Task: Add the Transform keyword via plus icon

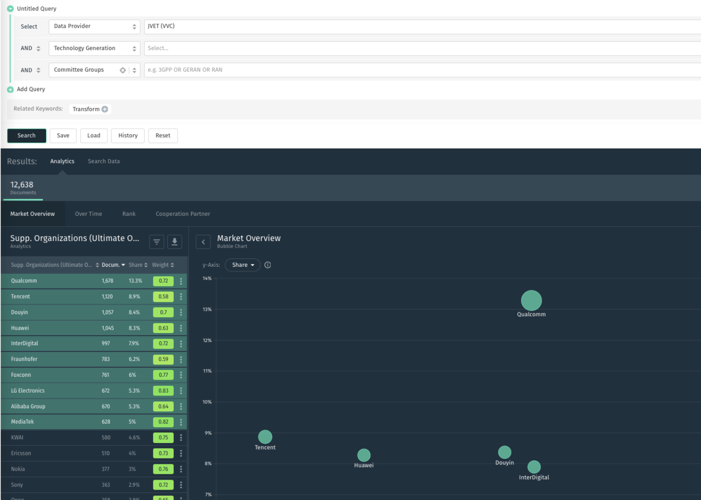Action: tap(105, 109)
